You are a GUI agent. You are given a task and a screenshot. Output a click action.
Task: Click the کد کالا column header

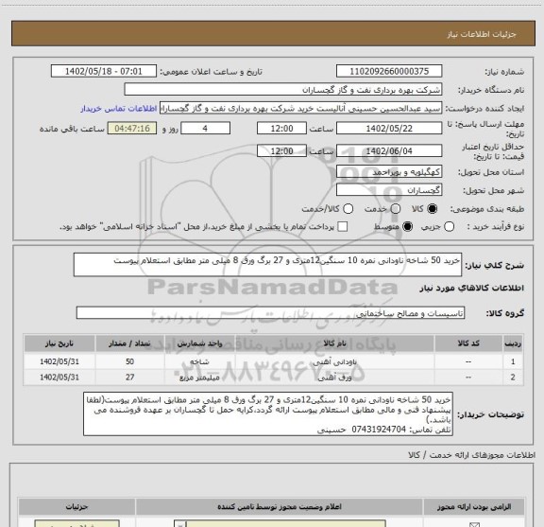tap(468, 343)
